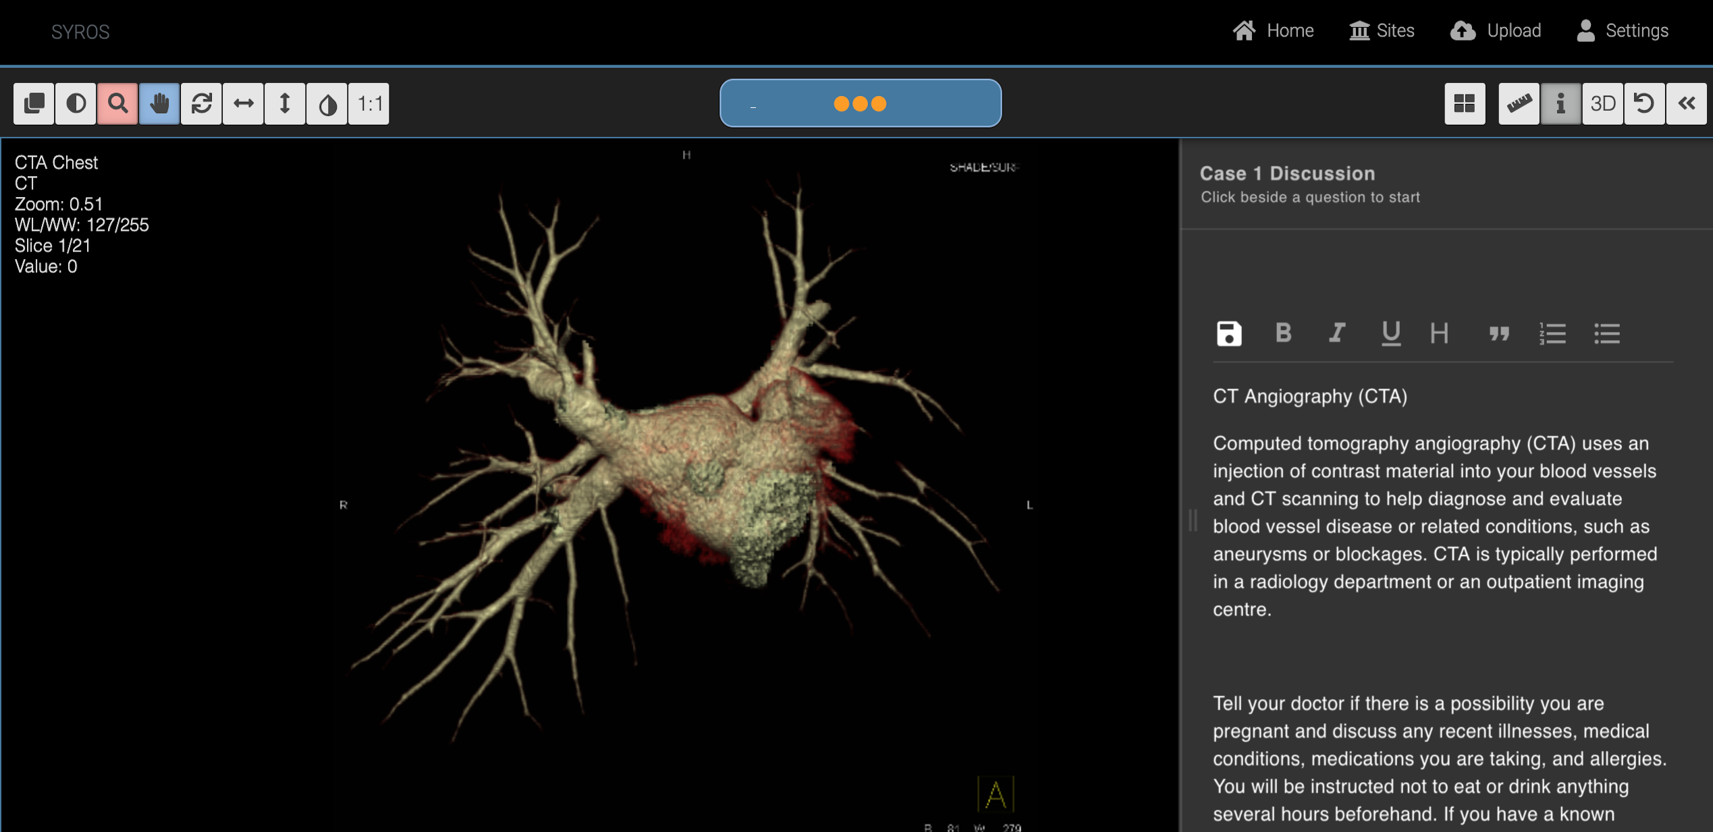Click the undo reset arrow icon
Screen dimensions: 1713x832
pos(1644,104)
